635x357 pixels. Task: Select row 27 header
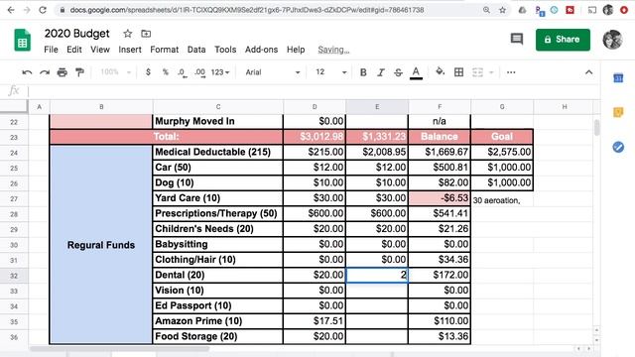tap(14, 198)
